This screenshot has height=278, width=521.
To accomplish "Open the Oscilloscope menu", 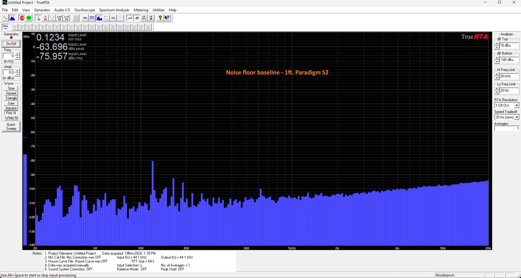I will tap(85, 10).
